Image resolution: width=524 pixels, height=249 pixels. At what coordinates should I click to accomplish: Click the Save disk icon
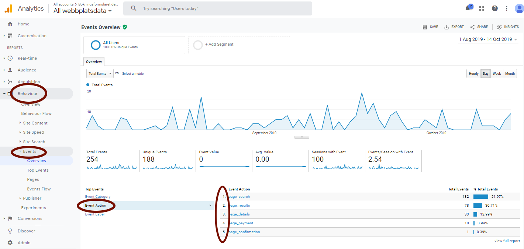point(425,27)
